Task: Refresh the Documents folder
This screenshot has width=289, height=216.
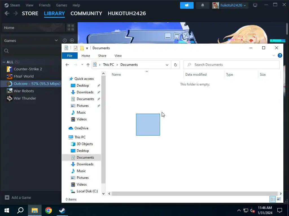Action: 176,65
